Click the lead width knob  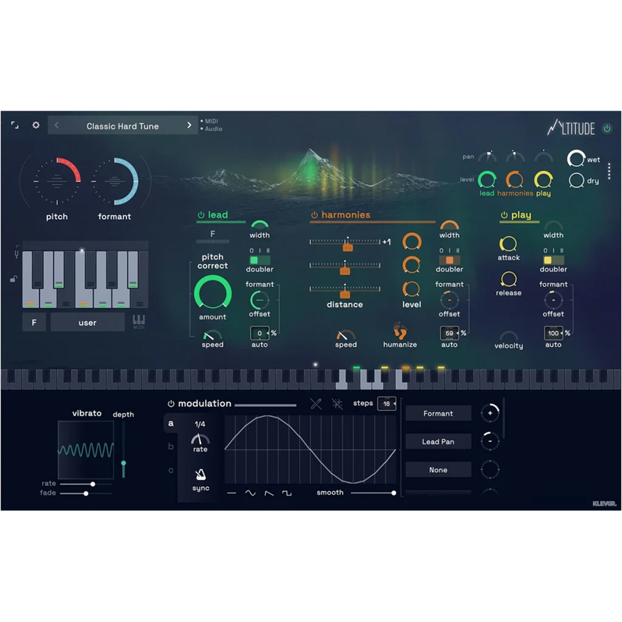[x=260, y=225]
